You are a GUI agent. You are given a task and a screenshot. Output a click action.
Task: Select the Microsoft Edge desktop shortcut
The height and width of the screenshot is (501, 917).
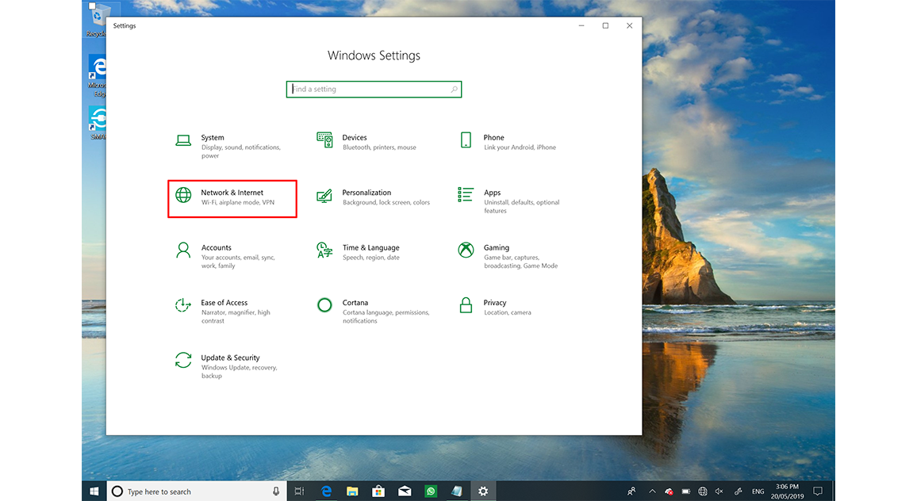97,76
